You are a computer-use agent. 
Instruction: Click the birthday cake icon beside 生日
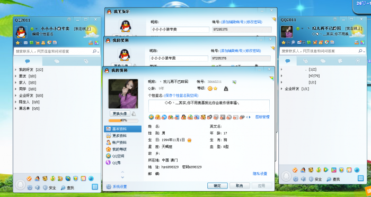coord(189,140)
